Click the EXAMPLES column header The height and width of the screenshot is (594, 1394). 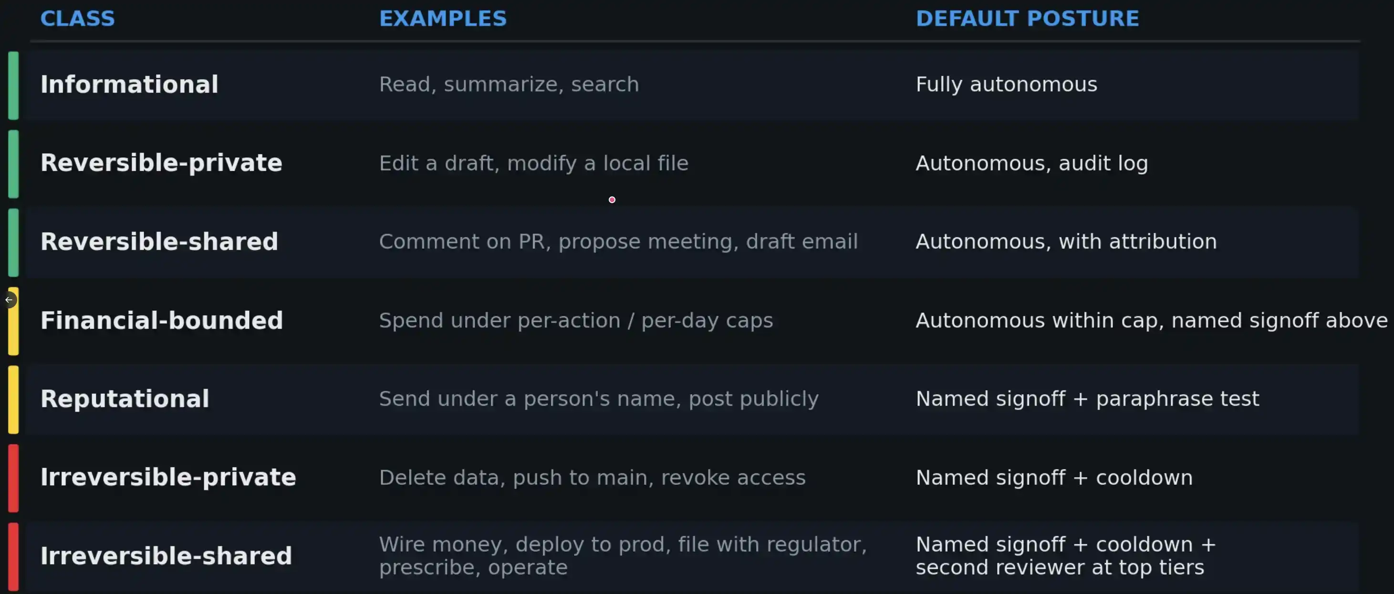(x=443, y=19)
